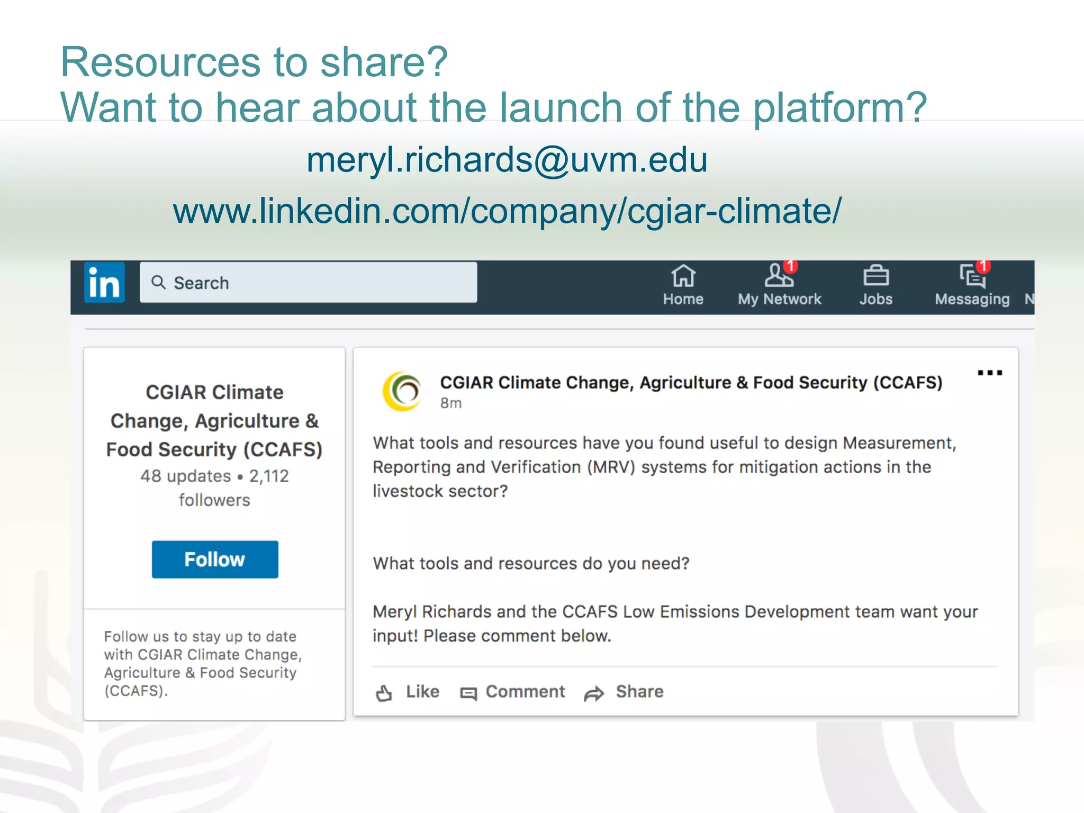
Task: Click the search magnifier icon
Action: (158, 282)
